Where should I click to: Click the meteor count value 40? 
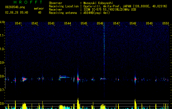40,13
